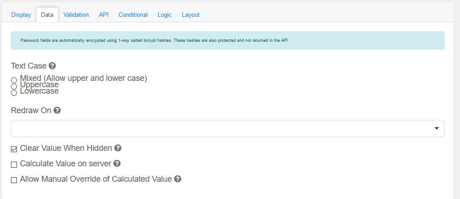Go to the API tab

click(103, 15)
